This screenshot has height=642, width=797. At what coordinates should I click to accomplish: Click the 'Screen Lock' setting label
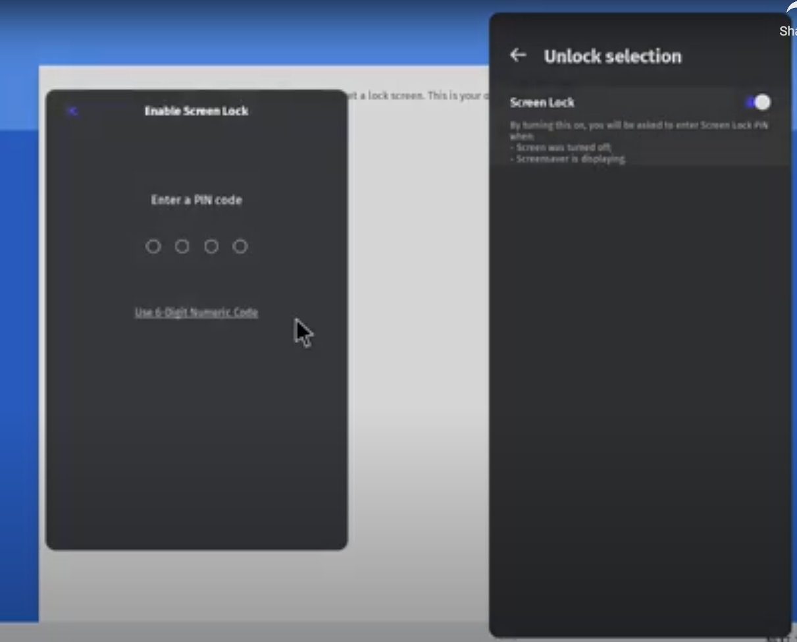[x=542, y=103]
